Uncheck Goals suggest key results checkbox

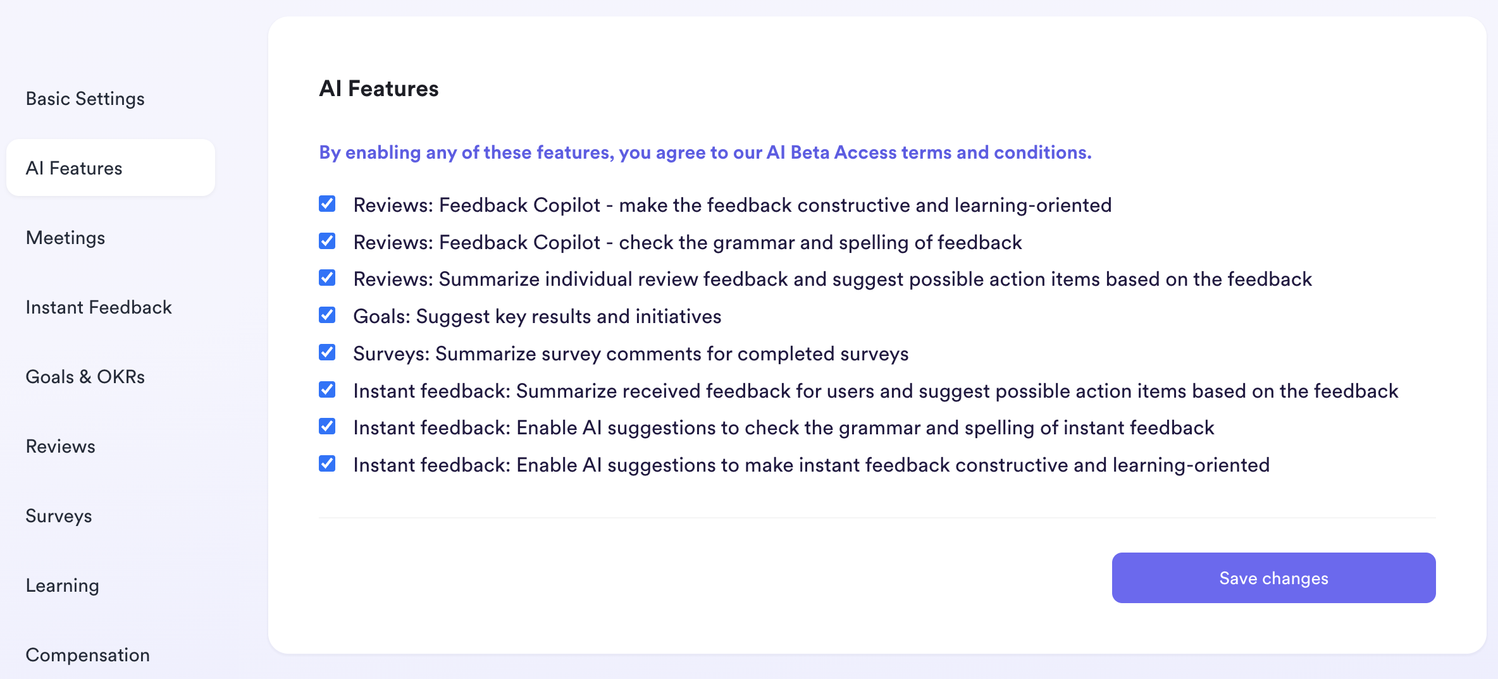(x=327, y=315)
